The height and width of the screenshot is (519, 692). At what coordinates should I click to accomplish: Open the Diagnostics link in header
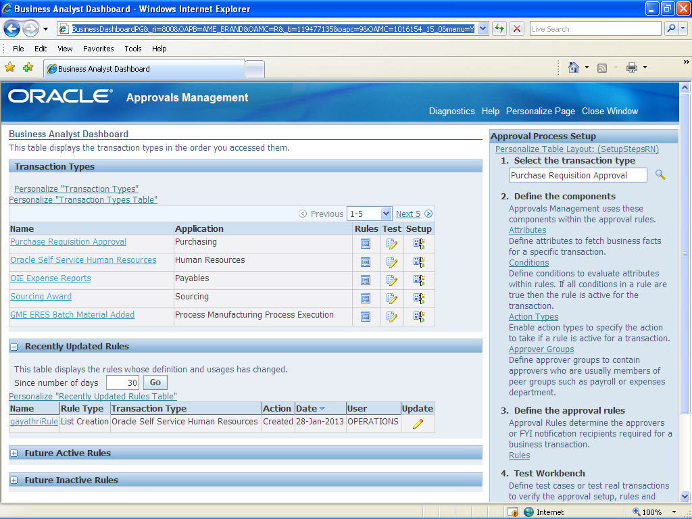pyautogui.click(x=452, y=112)
